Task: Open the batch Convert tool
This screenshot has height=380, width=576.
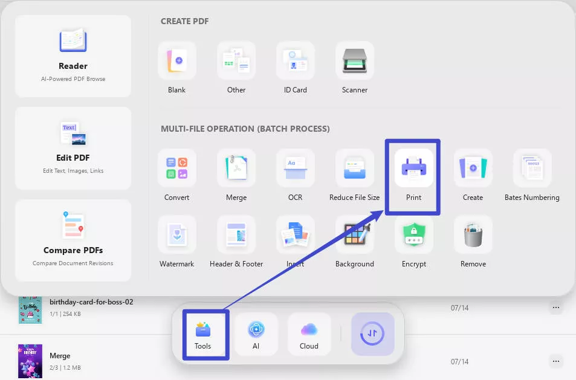Action: (x=176, y=168)
